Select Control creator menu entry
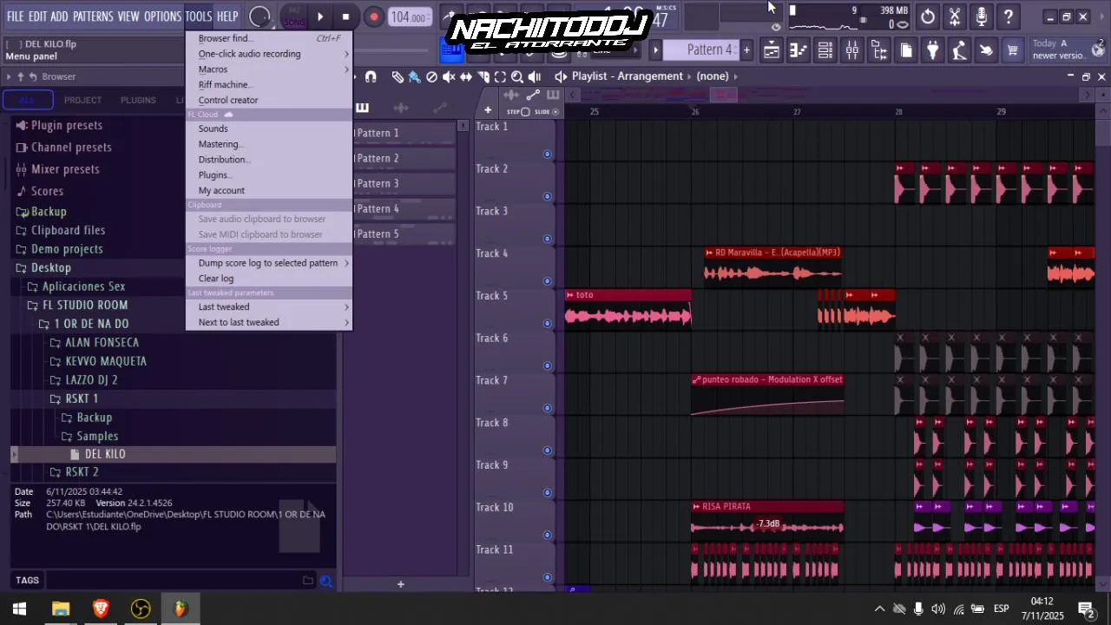Image resolution: width=1111 pixels, height=625 pixels. point(269,101)
